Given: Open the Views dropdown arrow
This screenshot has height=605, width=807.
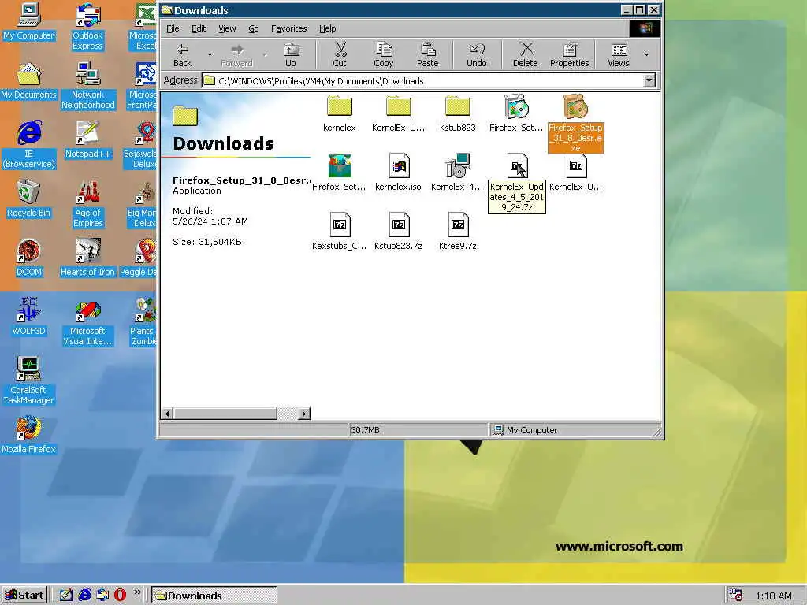Looking at the screenshot, I should tap(646, 54).
